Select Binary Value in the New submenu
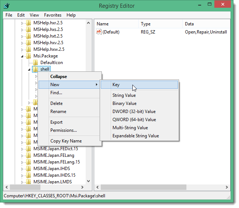 pos(139,103)
